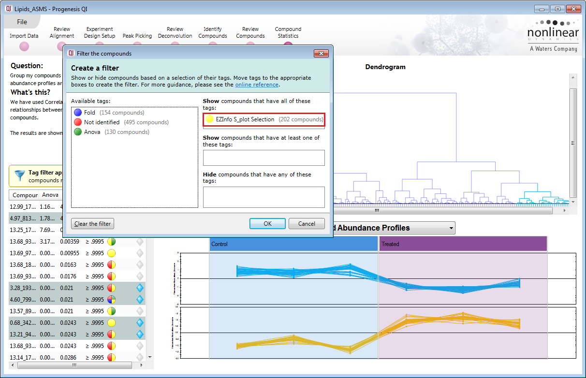Click the grey diamond on row 13.69_97
586x378 pixels.
140,253
